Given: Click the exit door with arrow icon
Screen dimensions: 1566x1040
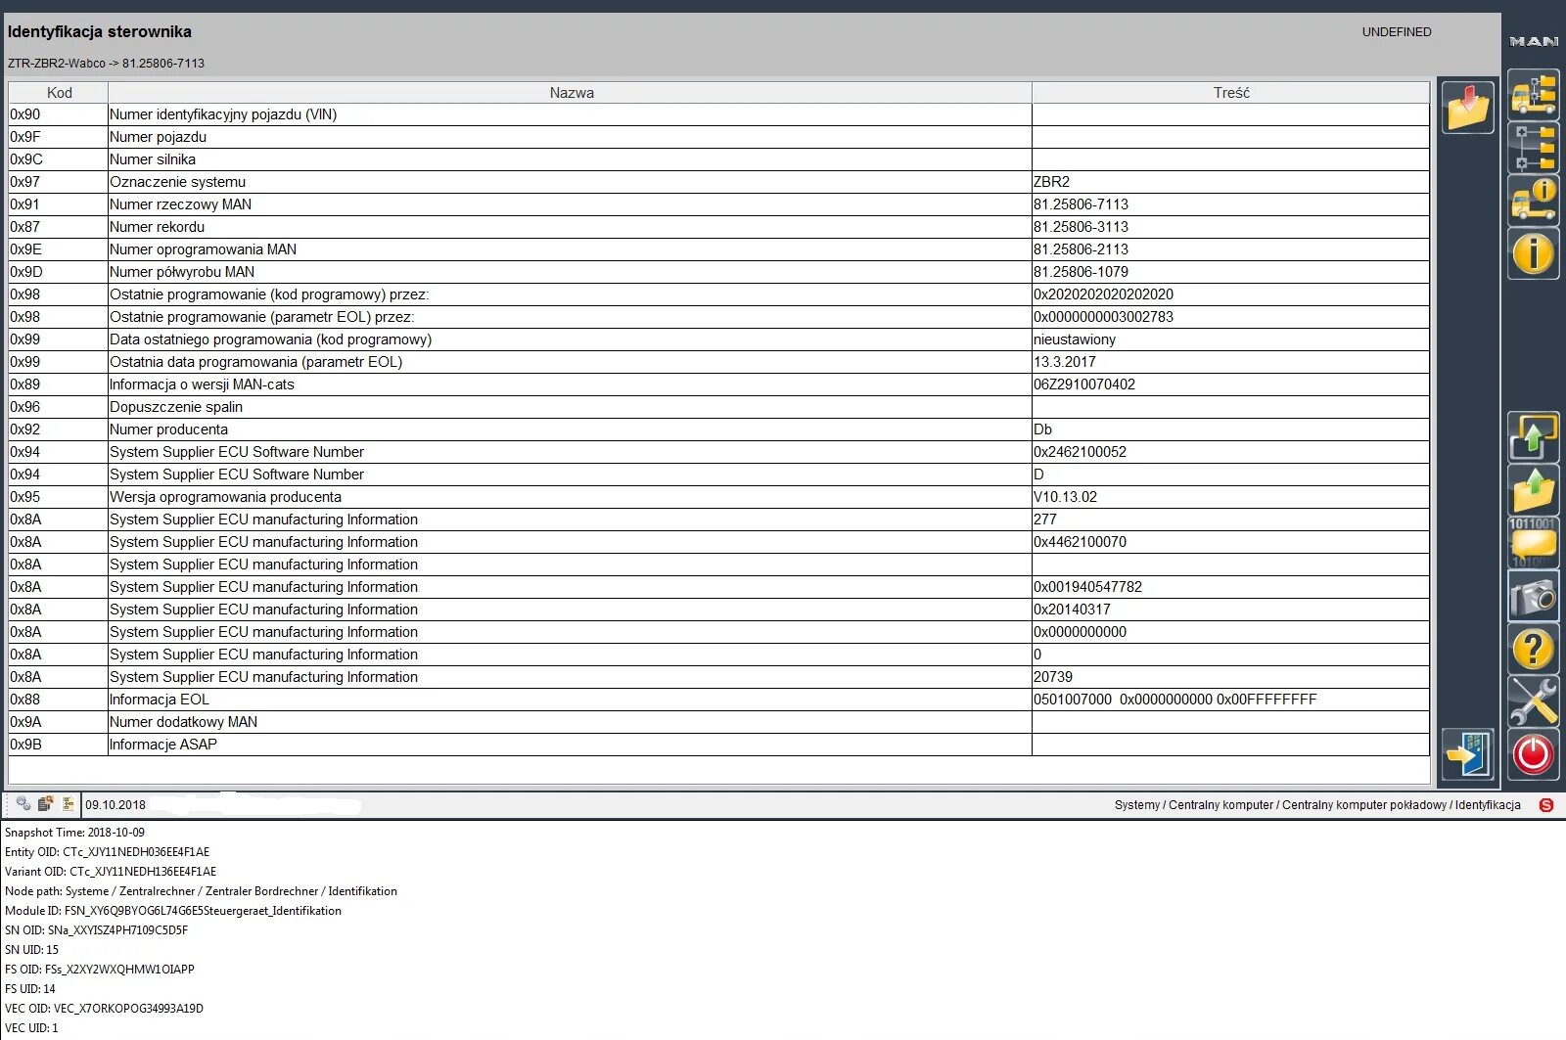Looking at the screenshot, I should (x=1467, y=754).
